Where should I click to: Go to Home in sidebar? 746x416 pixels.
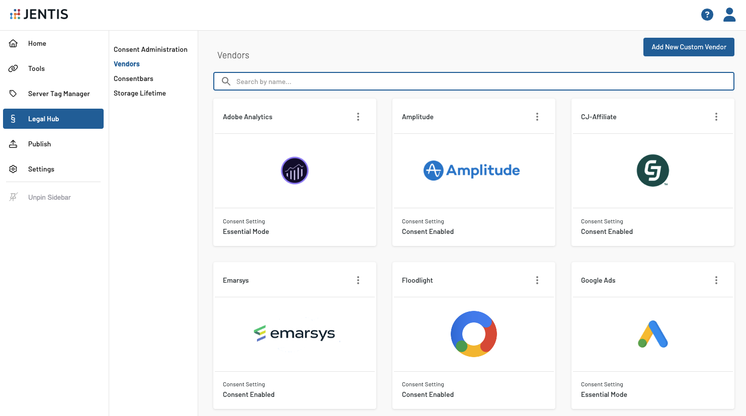point(37,43)
